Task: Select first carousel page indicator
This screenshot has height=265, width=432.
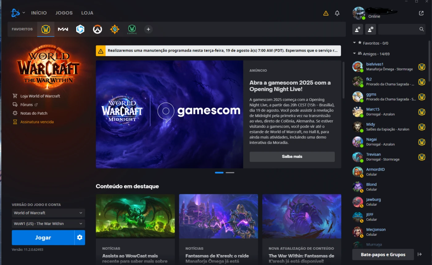Action: tap(219, 173)
